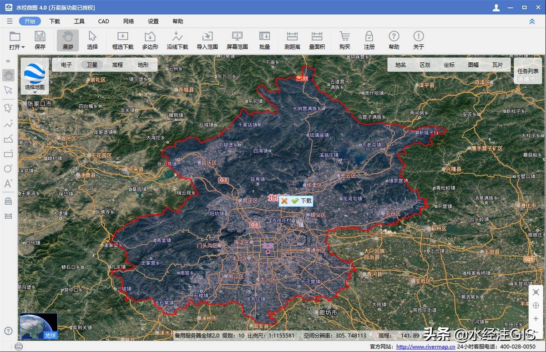Select the 漫游 pan tool in the toolbar
The width and height of the screenshot is (546, 352).
point(68,40)
